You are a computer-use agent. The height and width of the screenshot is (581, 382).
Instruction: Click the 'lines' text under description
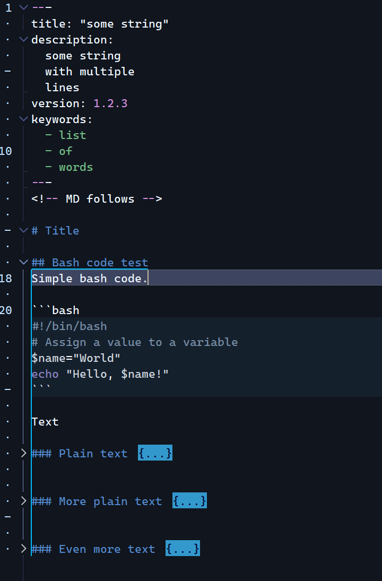click(x=62, y=88)
